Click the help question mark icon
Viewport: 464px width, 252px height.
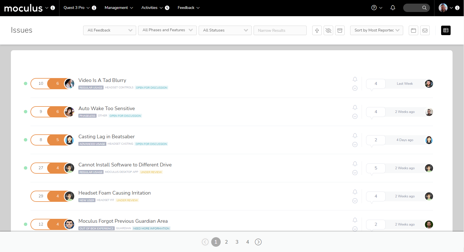[374, 8]
